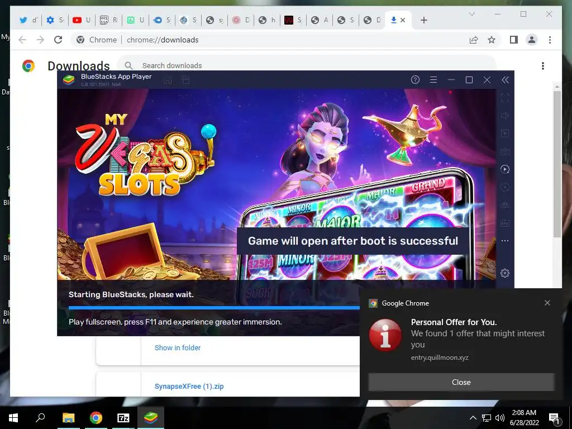Open the BlueStacks hamburger menu

(433, 80)
